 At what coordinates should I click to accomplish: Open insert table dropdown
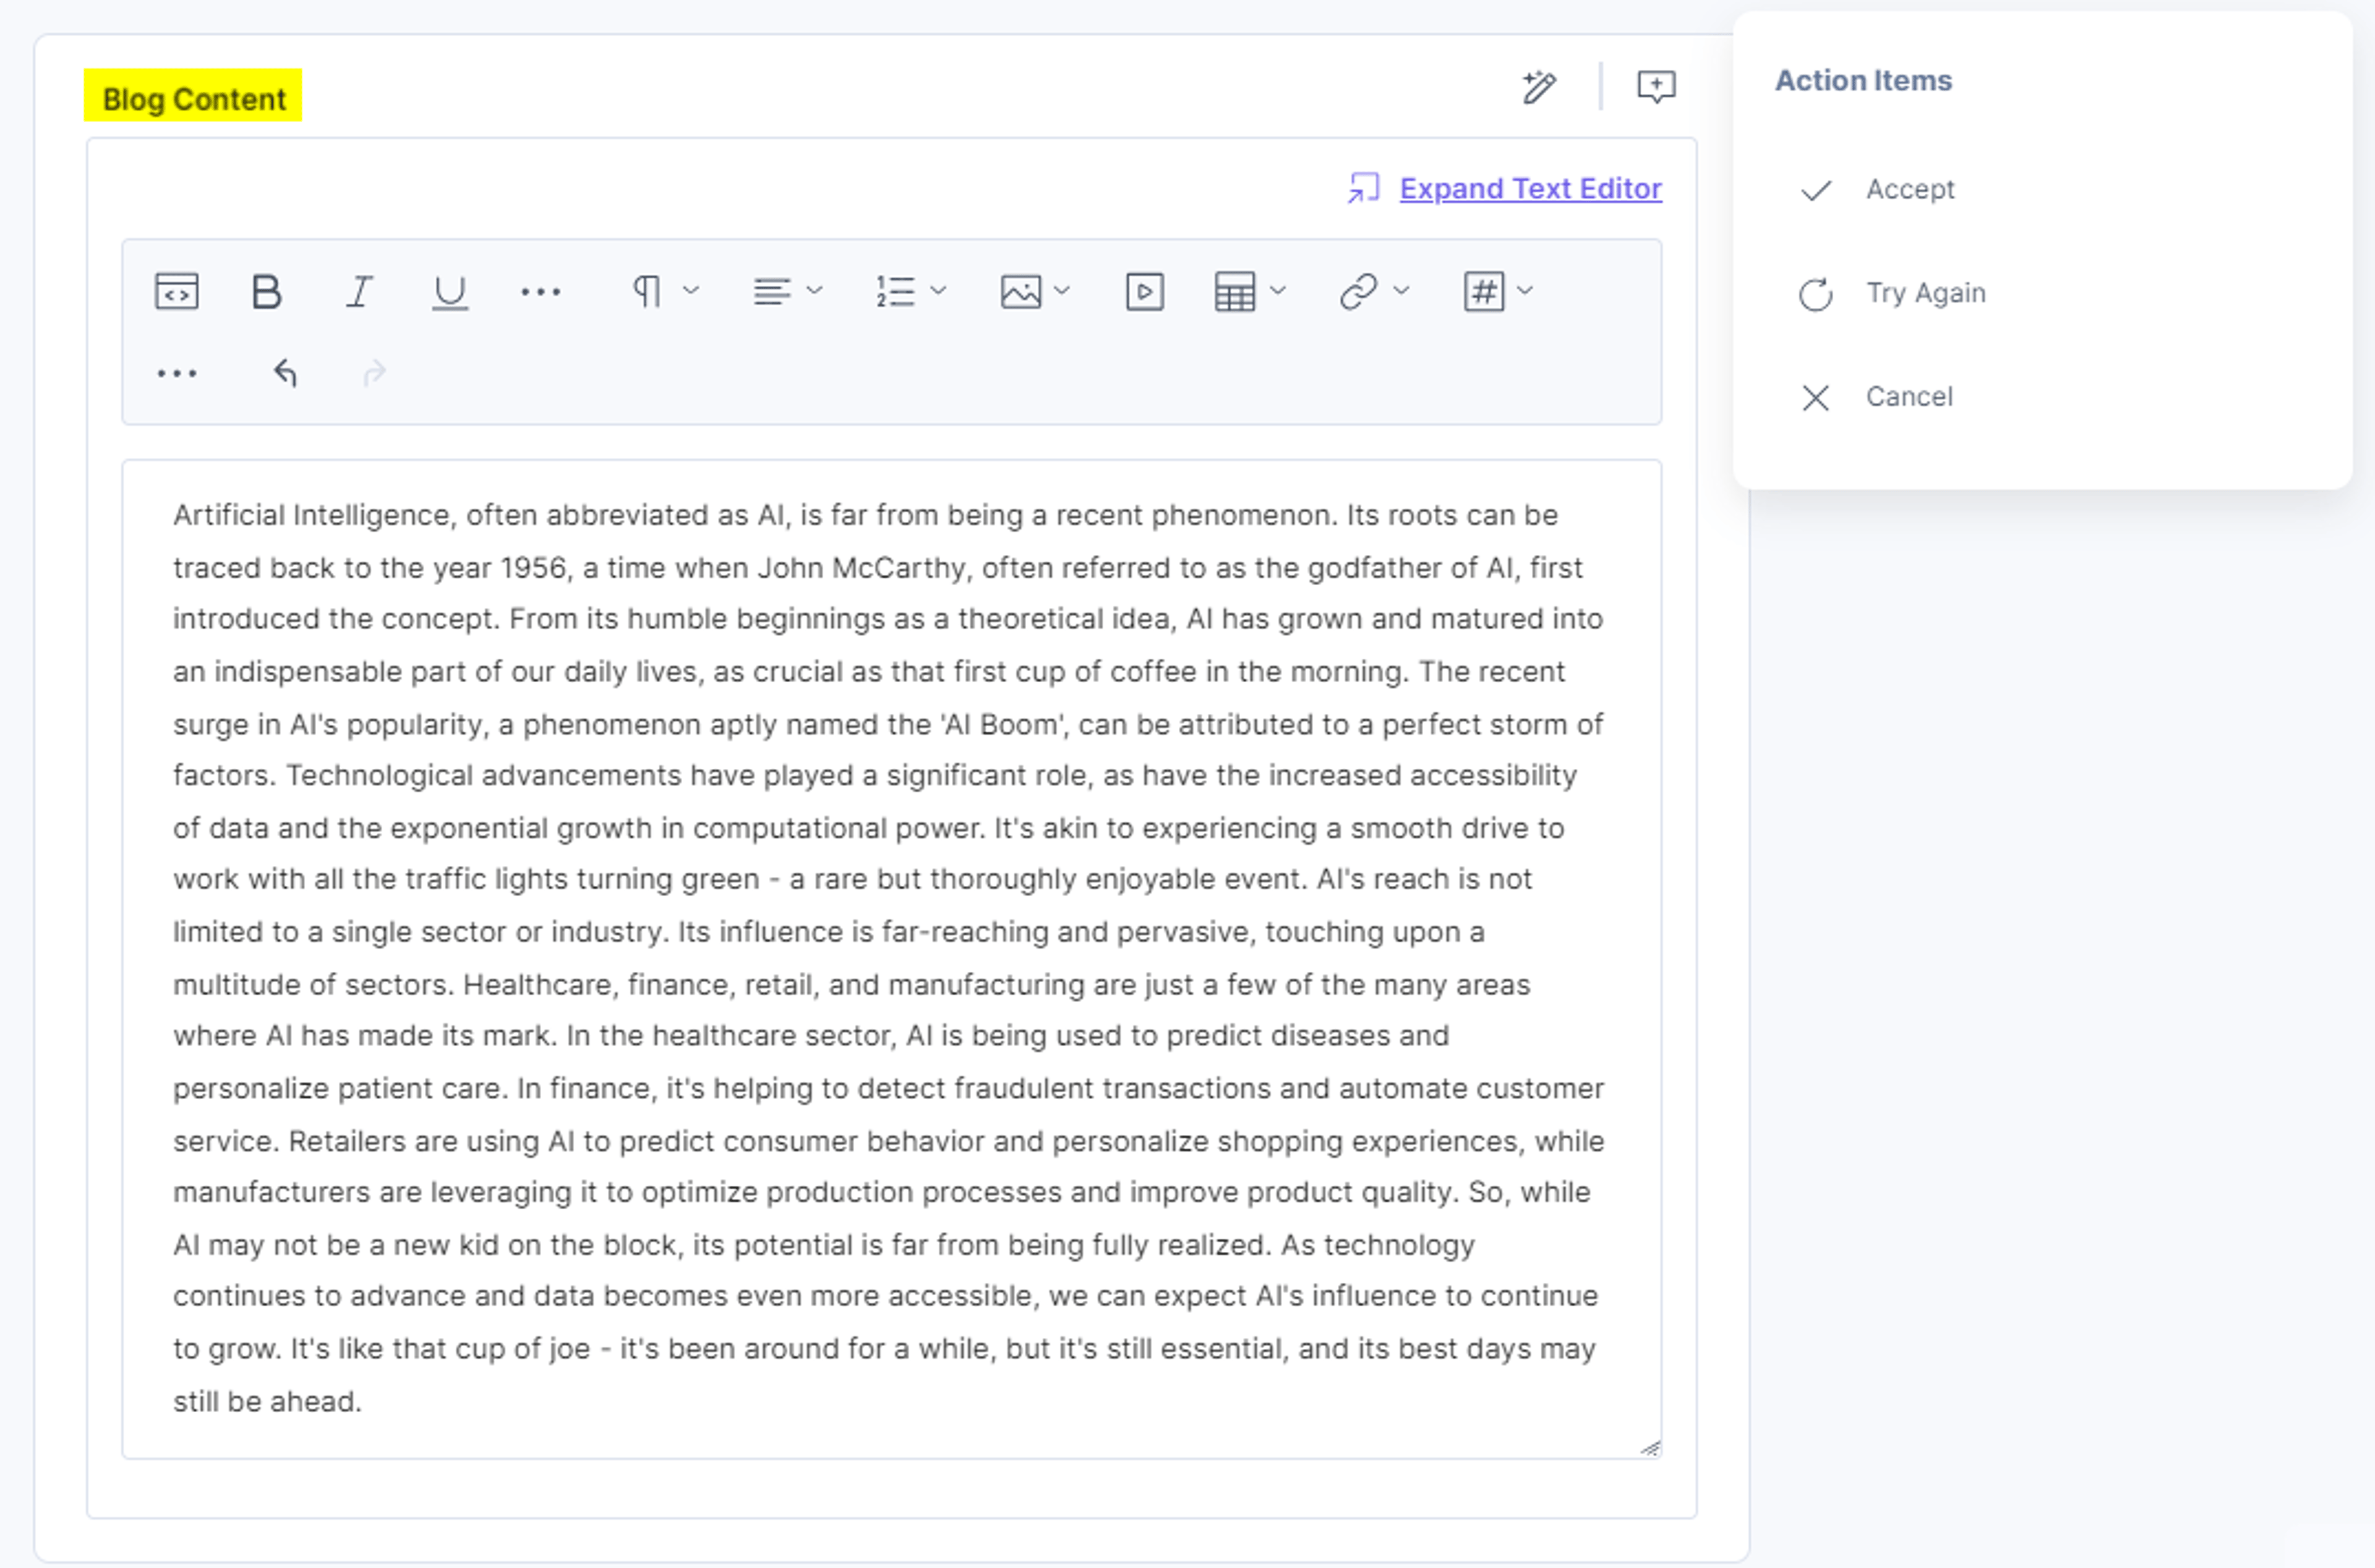pos(1249,292)
